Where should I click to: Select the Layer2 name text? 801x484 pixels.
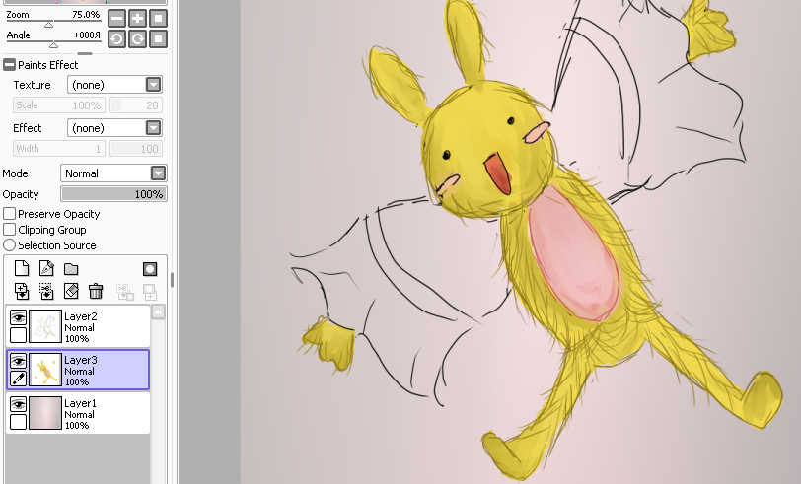coord(80,316)
